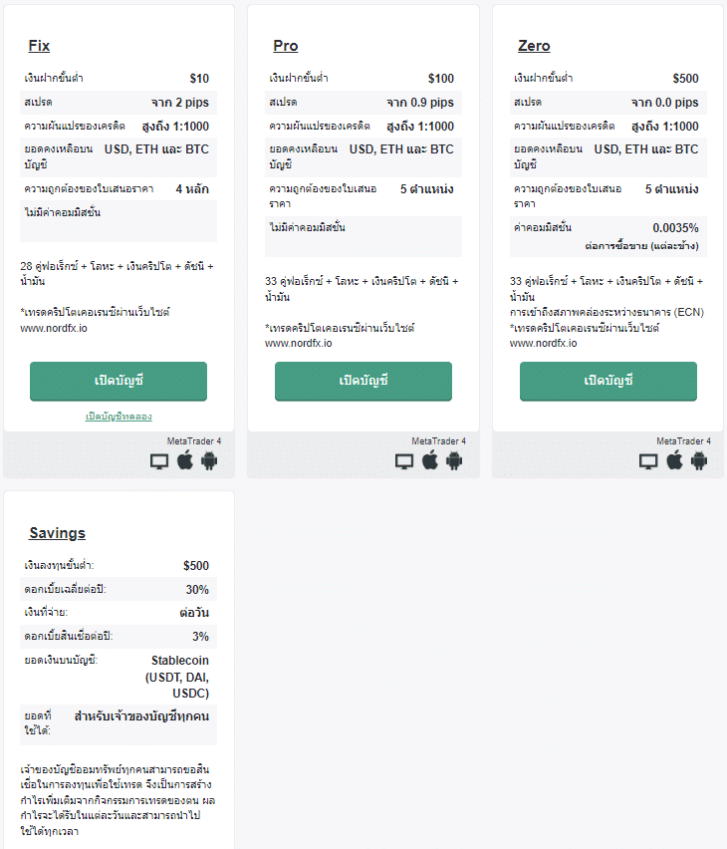Click the Fix account title

(39, 46)
